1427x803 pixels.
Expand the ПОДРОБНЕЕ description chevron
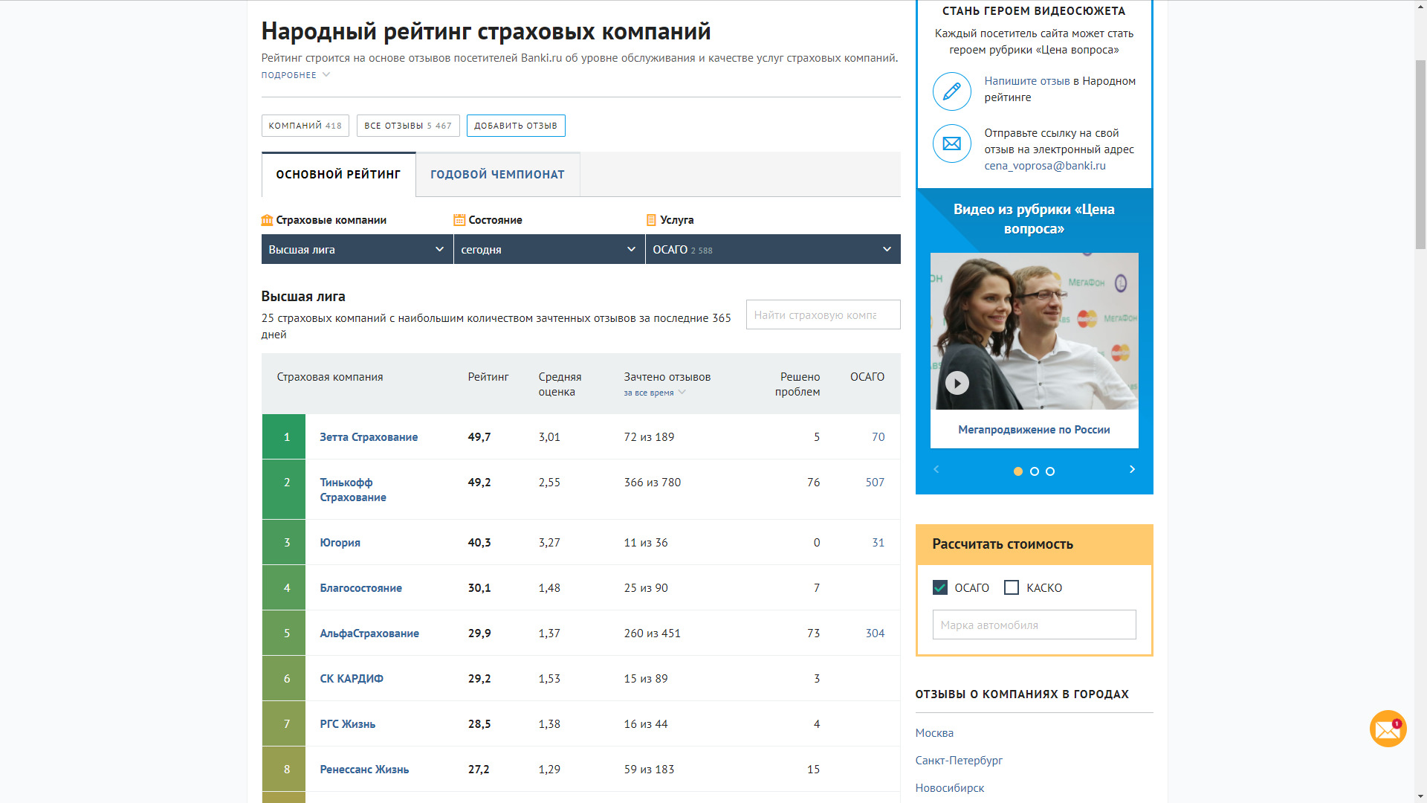pos(326,74)
